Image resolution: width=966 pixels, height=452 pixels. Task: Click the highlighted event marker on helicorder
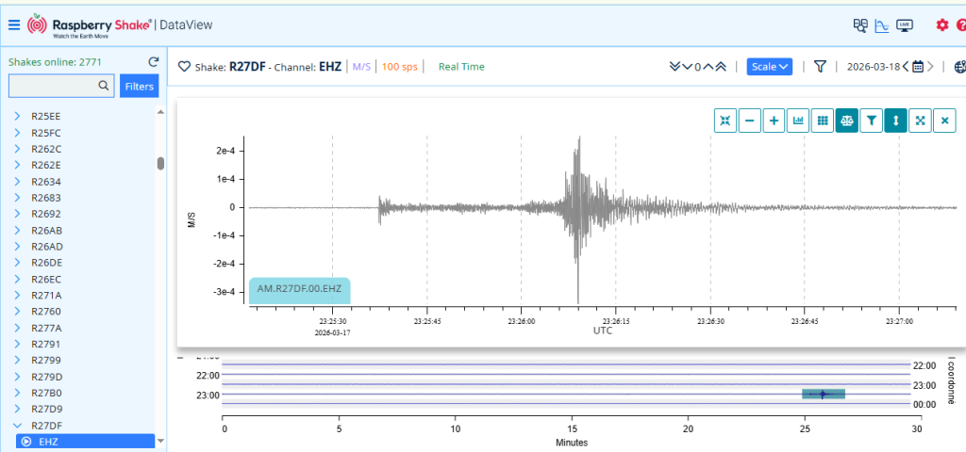(x=823, y=394)
